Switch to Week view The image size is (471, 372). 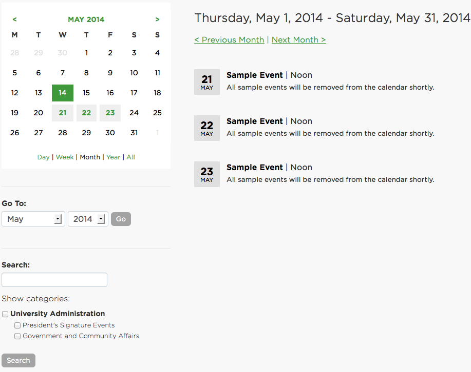pos(65,157)
